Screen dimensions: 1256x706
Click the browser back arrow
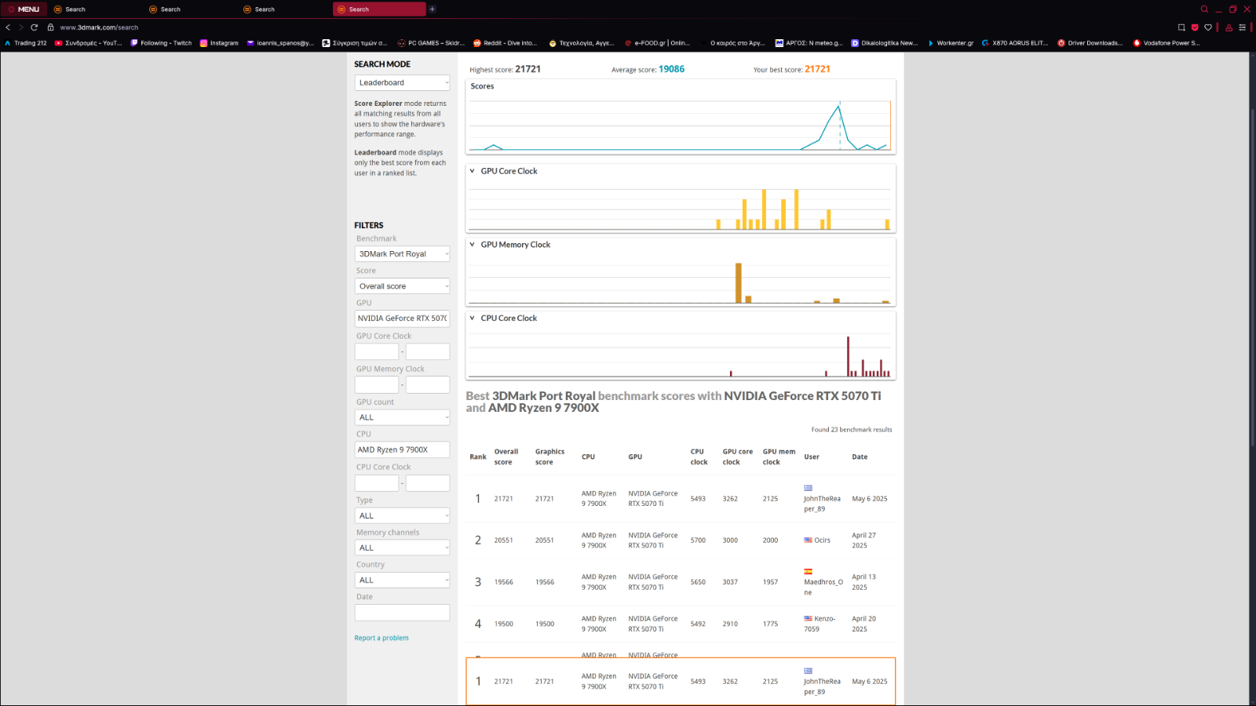click(x=9, y=27)
